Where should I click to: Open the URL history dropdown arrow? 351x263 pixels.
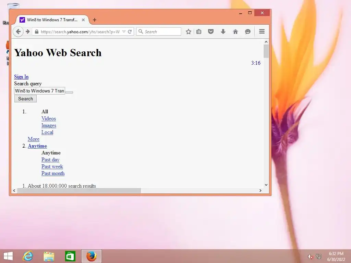pos(124,32)
